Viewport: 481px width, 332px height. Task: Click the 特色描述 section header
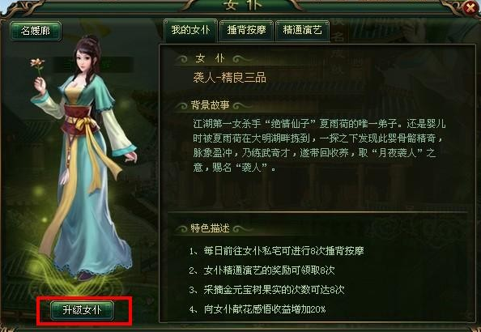point(210,228)
